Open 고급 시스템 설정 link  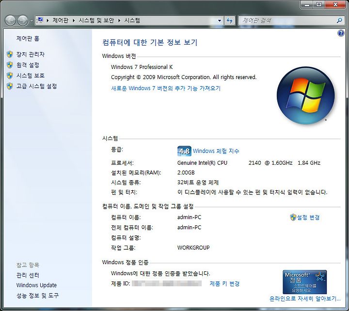pyautogui.click(x=37, y=86)
